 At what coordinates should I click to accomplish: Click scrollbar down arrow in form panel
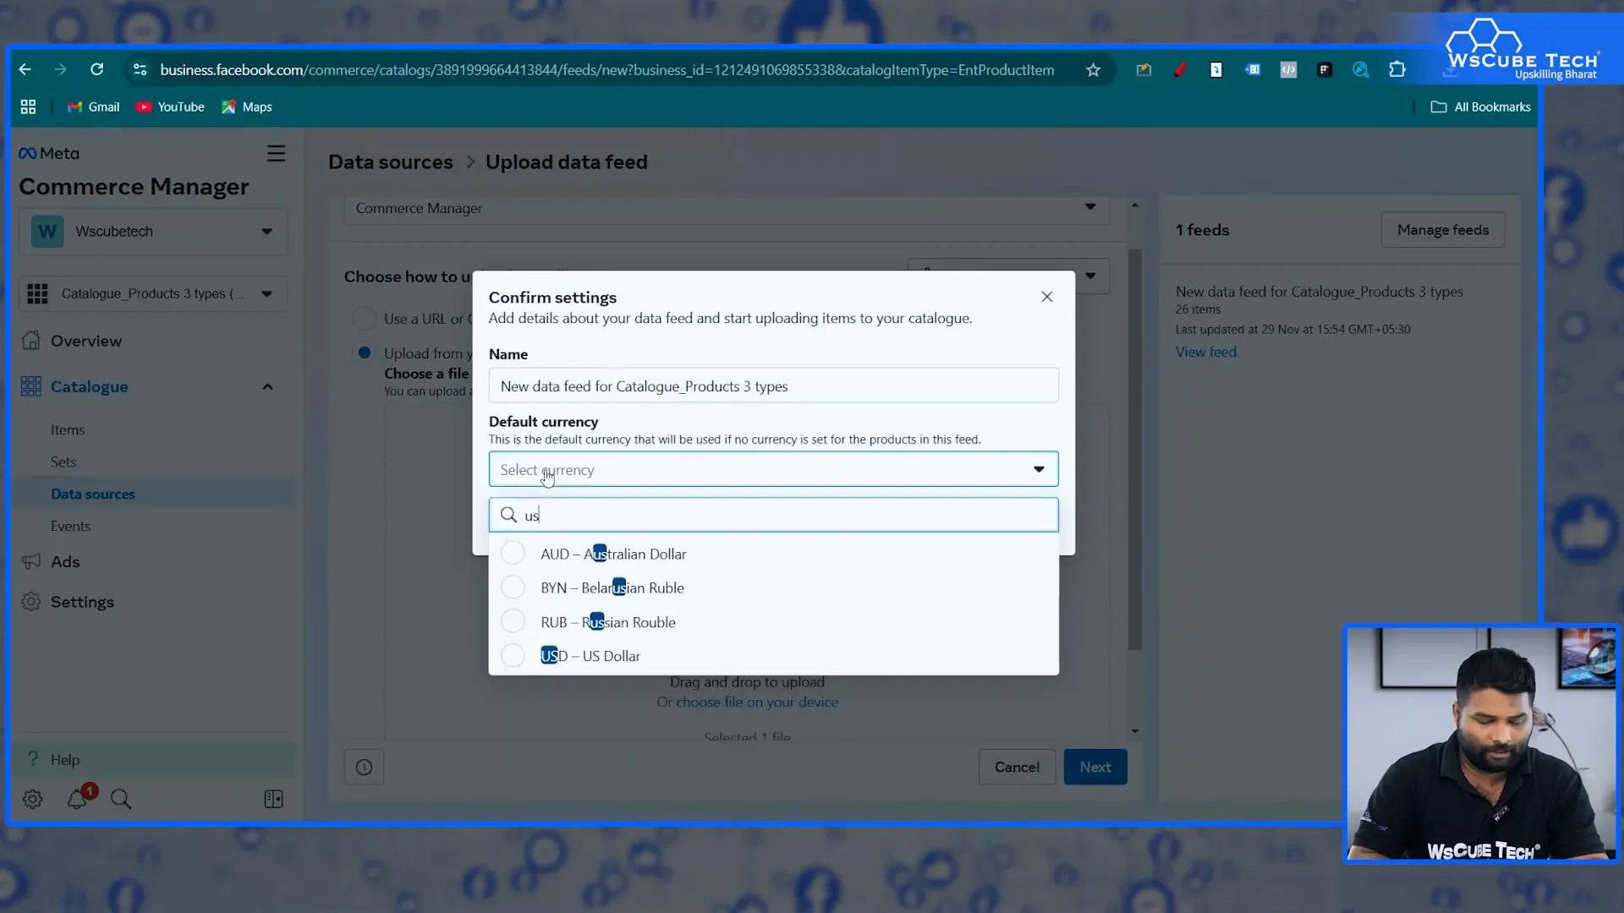click(1135, 731)
